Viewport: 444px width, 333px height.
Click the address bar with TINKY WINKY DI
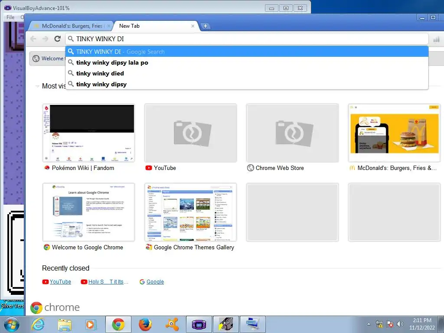[x=247, y=39]
